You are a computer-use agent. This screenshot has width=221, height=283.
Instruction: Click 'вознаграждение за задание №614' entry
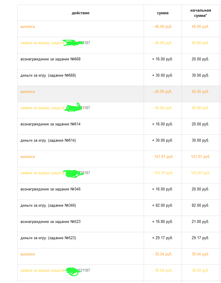(x=50, y=124)
